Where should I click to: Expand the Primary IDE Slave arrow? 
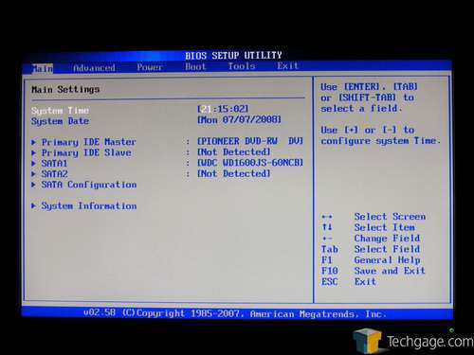33,153
